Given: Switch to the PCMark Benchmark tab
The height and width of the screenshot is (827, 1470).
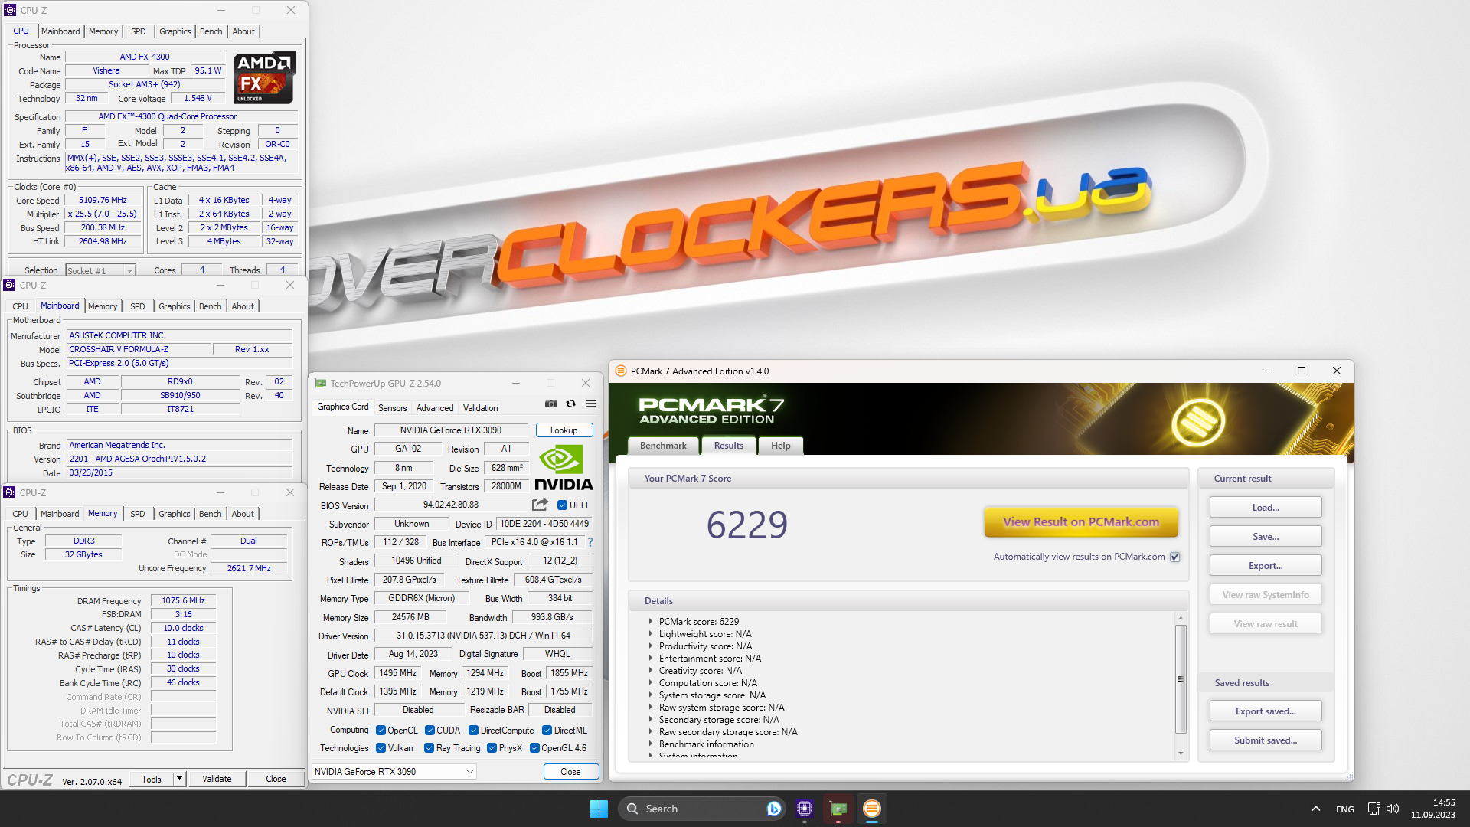Looking at the screenshot, I should coord(663,446).
